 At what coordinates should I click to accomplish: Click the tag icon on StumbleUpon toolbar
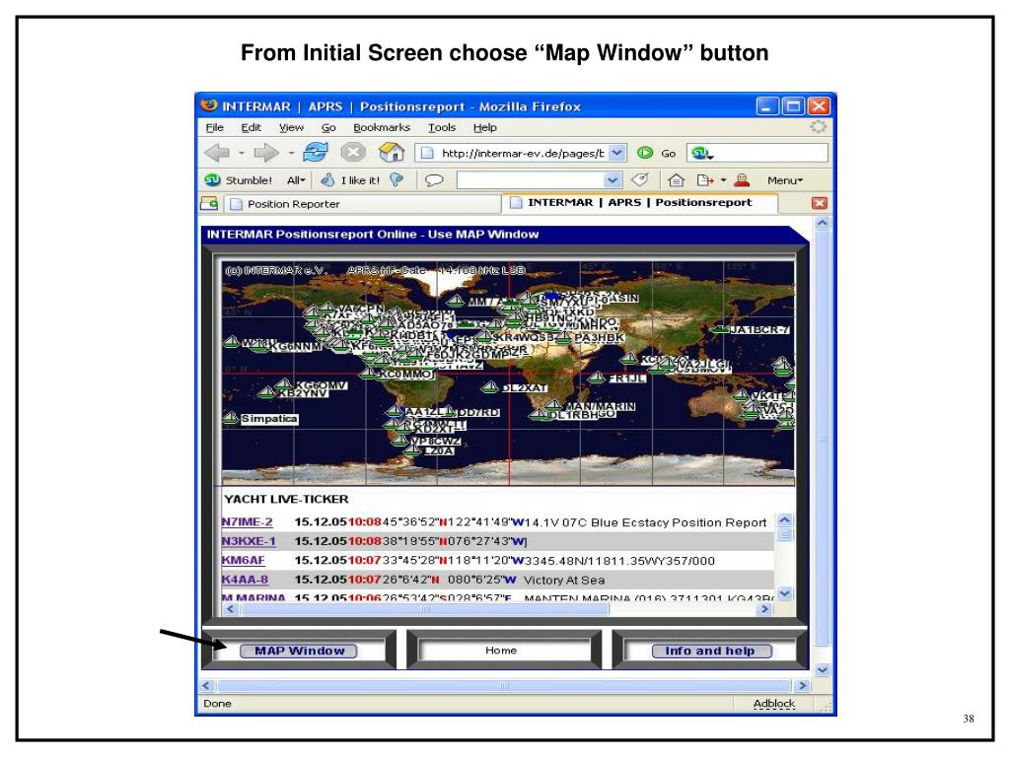(639, 180)
